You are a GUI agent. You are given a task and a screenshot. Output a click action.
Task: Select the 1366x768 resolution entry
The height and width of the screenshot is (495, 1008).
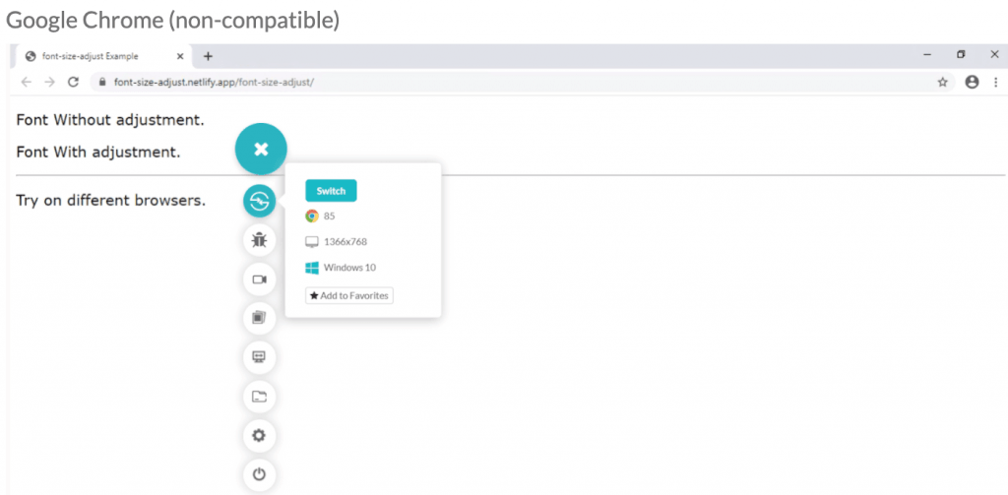[345, 241]
